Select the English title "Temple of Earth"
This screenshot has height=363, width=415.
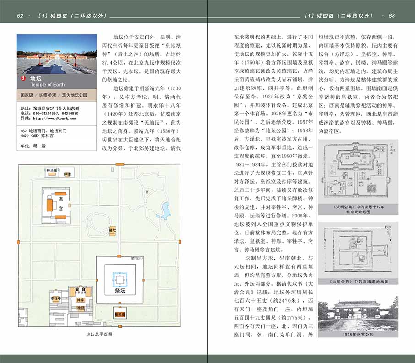click(47, 85)
